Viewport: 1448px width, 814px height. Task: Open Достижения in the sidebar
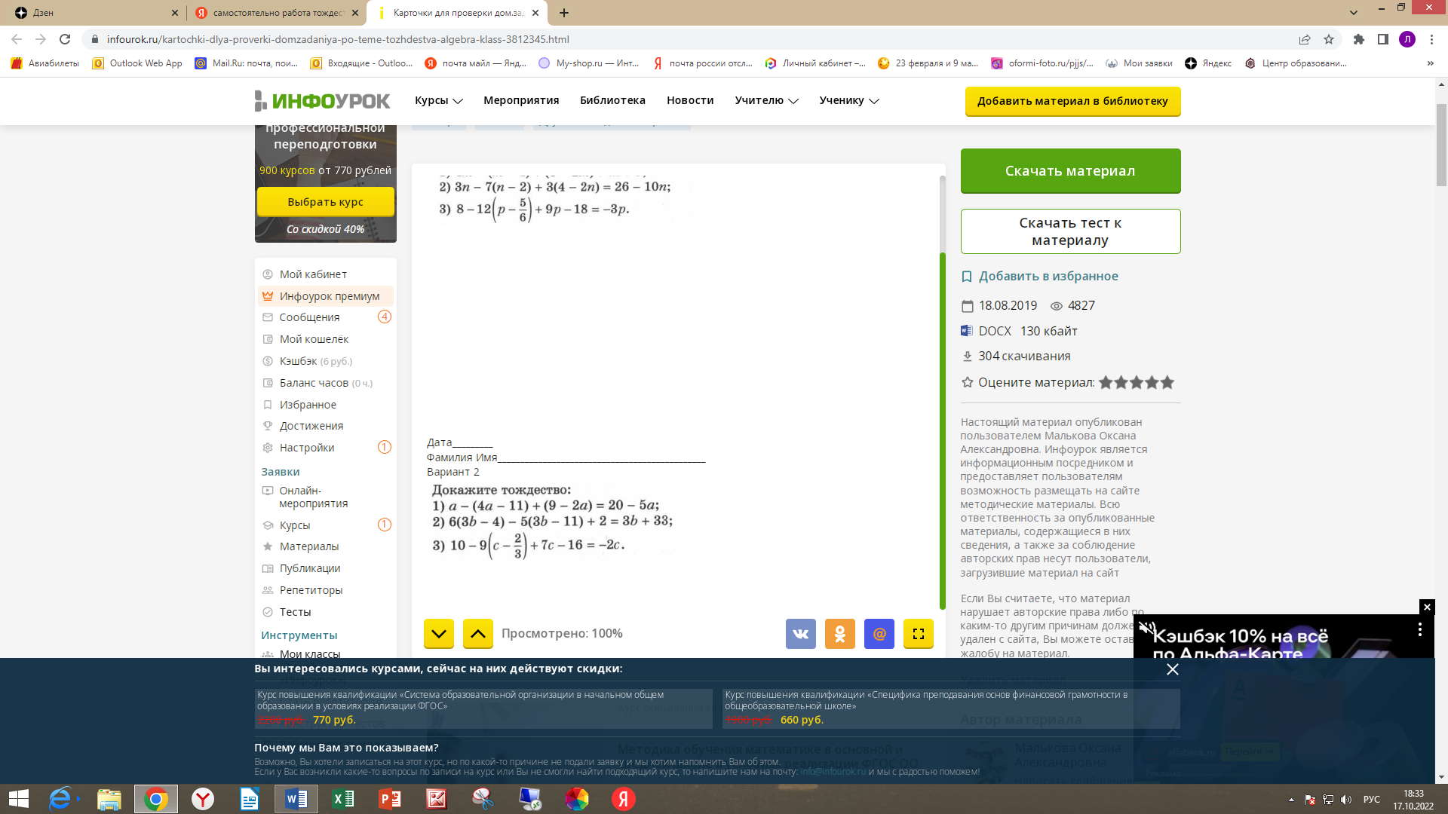311,426
